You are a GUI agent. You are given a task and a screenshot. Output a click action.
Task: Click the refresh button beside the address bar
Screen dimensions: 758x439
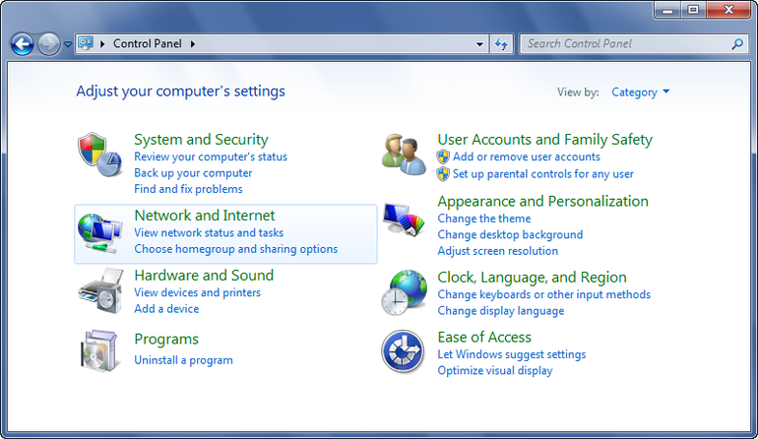point(502,44)
